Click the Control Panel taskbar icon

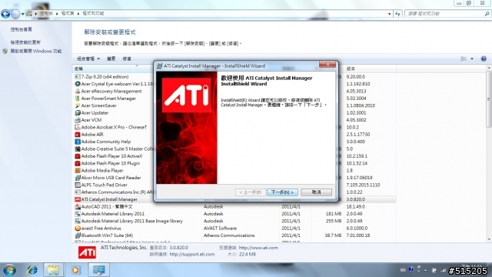click(99, 270)
